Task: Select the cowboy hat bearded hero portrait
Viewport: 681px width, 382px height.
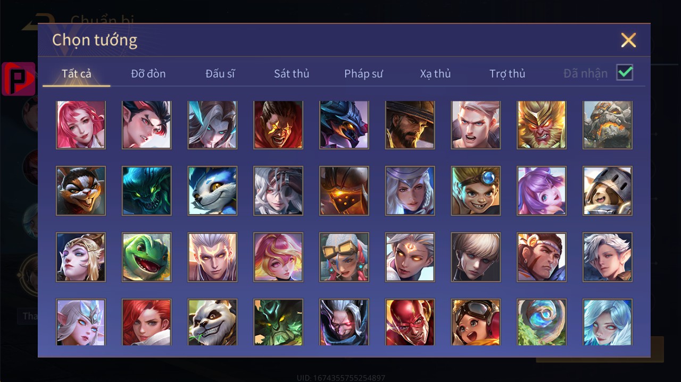Action: click(x=410, y=125)
